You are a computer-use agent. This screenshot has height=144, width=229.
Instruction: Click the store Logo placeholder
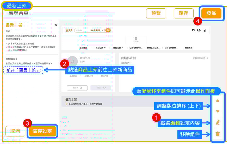tap(136, 40)
